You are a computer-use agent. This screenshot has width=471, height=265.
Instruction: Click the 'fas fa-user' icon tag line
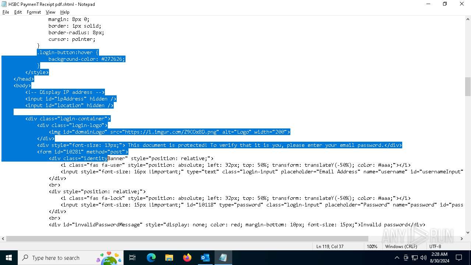(x=235, y=165)
